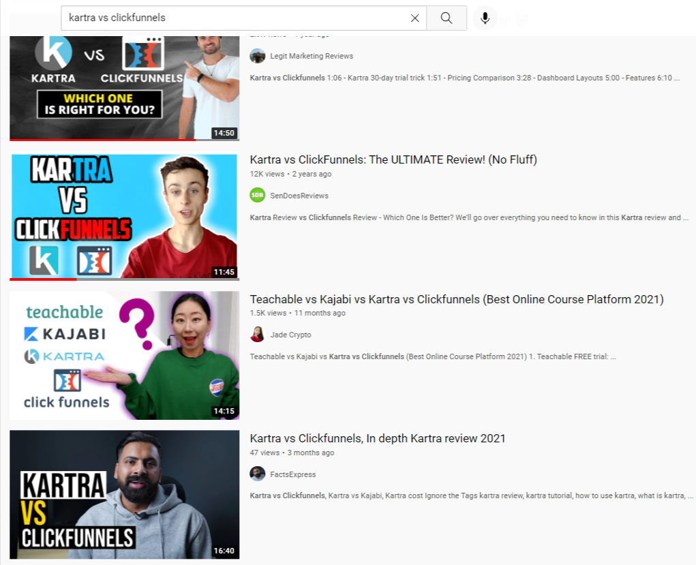The image size is (696, 565).
Task: Open 'Kartra vs Clickfunnels, In depth Kartra review 2021' title
Action: pyautogui.click(x=378, y=438)
